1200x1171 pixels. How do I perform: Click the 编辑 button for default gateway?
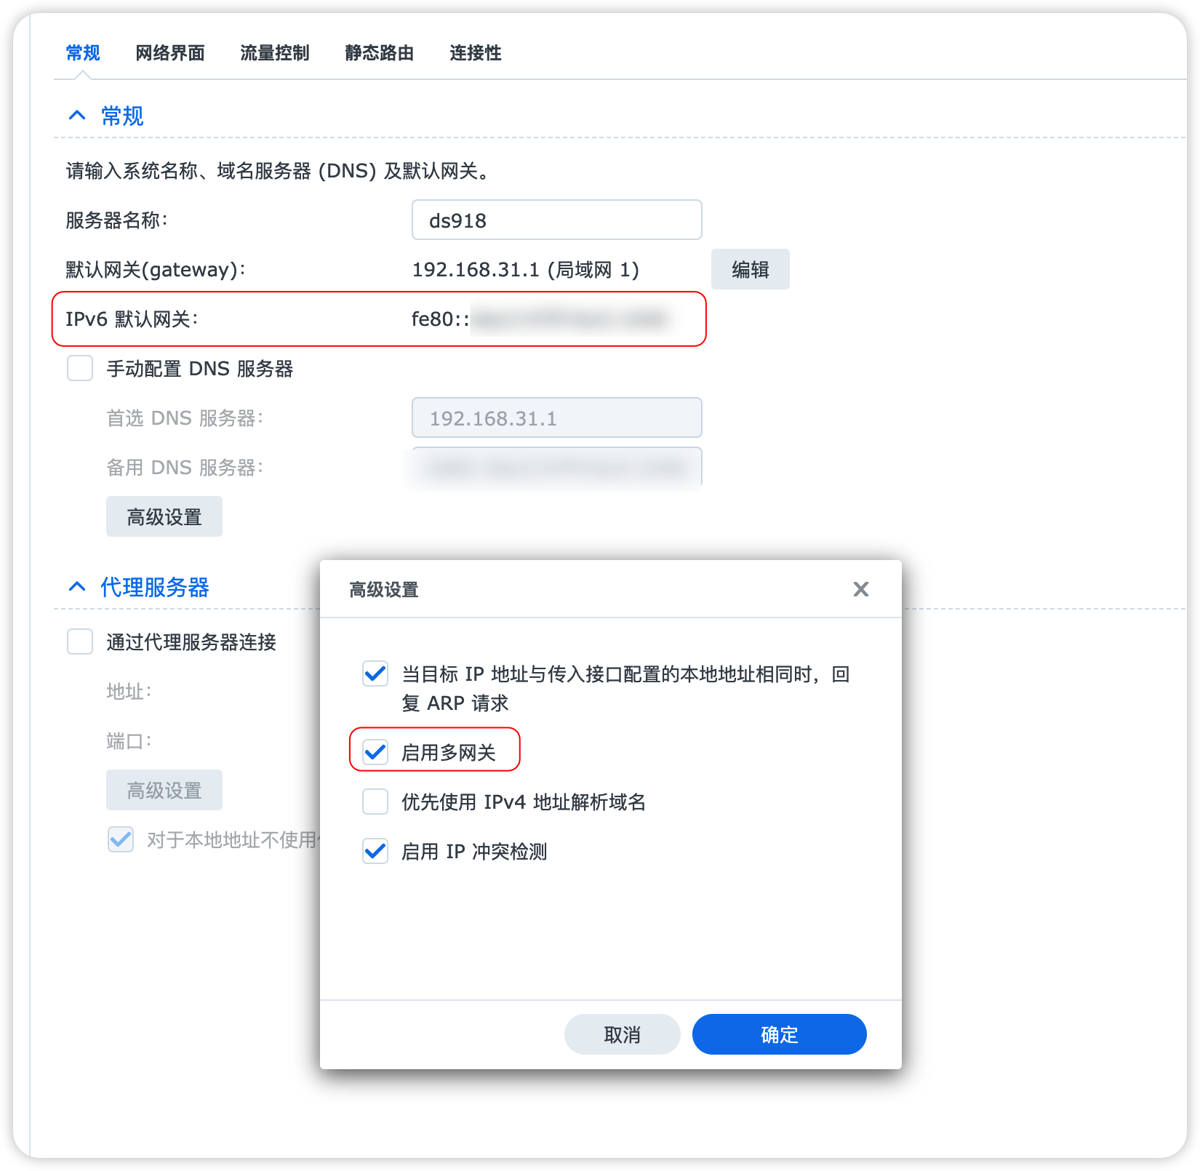coord(750,269)
